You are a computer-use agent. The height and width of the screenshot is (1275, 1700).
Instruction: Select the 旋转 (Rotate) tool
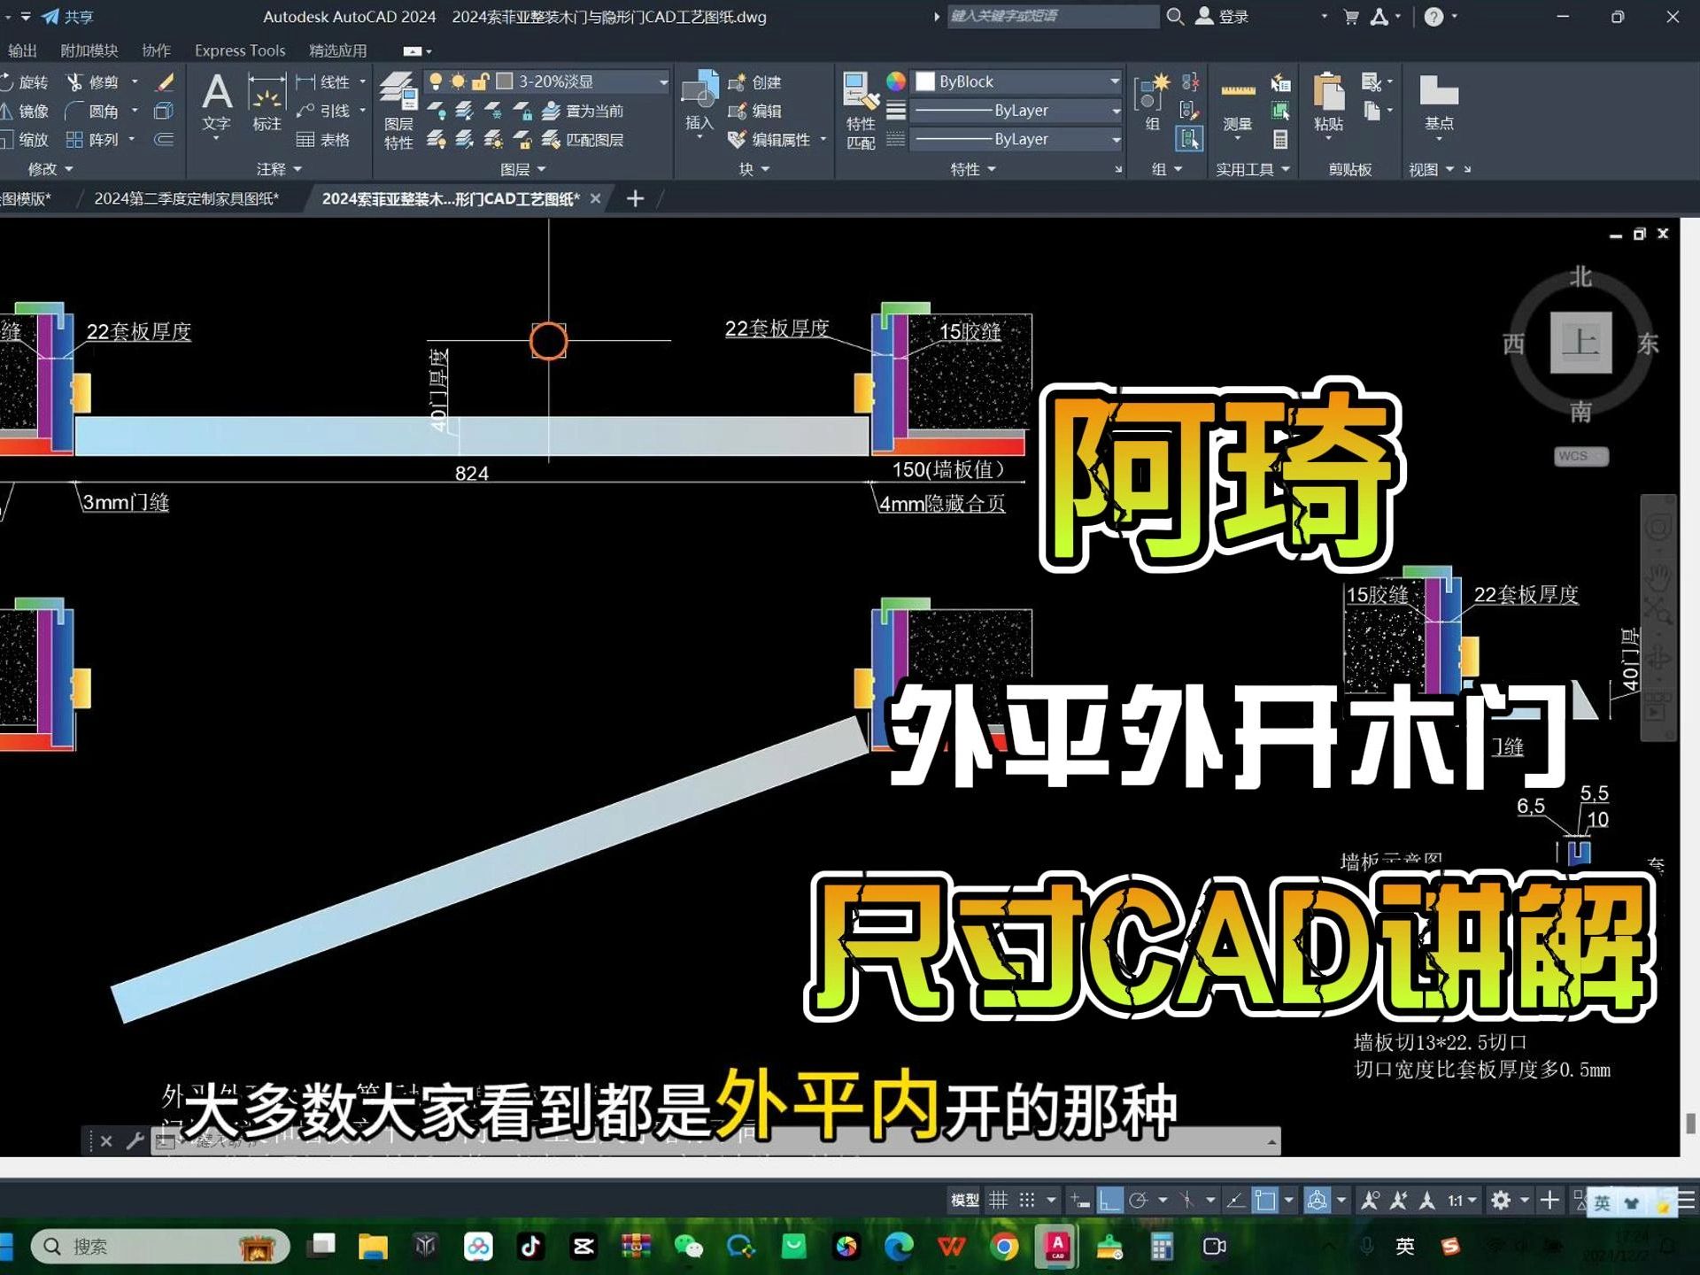pyautogui.click(x=25, y=82)
